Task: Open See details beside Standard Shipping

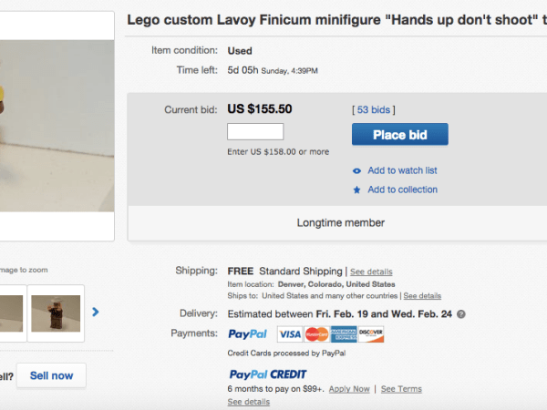Action: point(371,272)
